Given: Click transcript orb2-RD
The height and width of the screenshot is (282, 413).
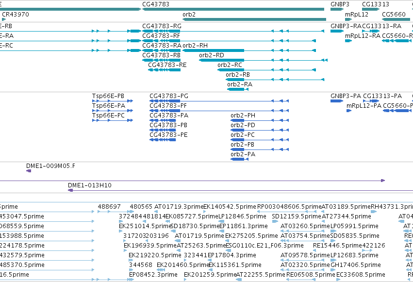Looking at the screenshot, I should [x=212, y=55].
